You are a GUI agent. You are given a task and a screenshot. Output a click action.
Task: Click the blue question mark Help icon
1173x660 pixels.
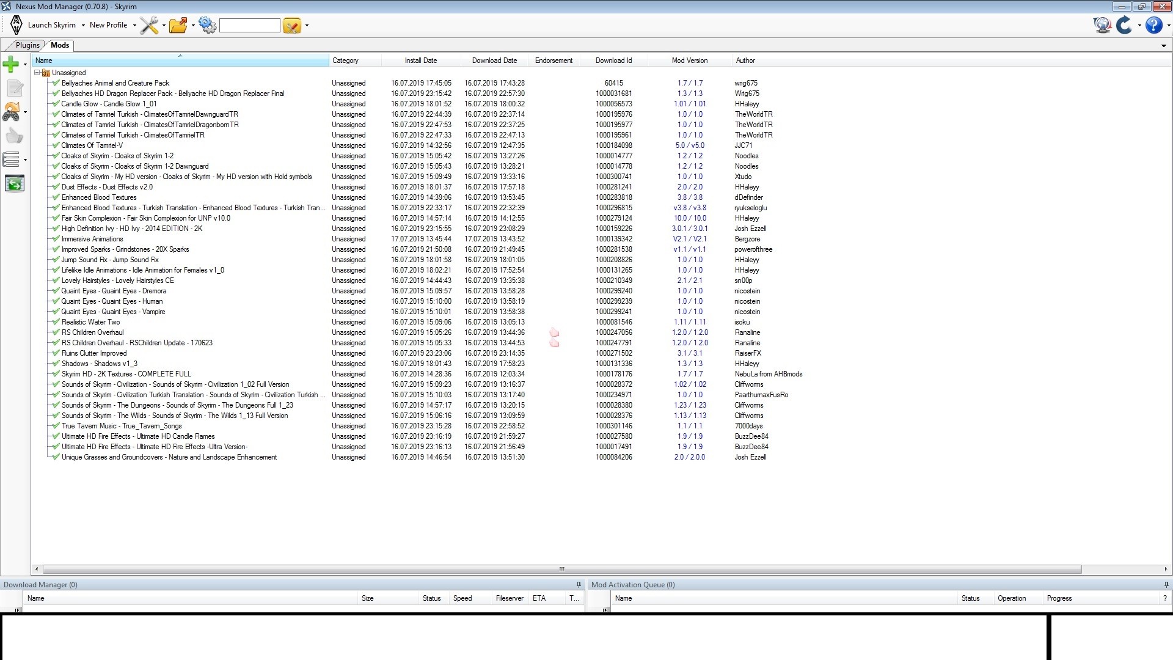1153,25
